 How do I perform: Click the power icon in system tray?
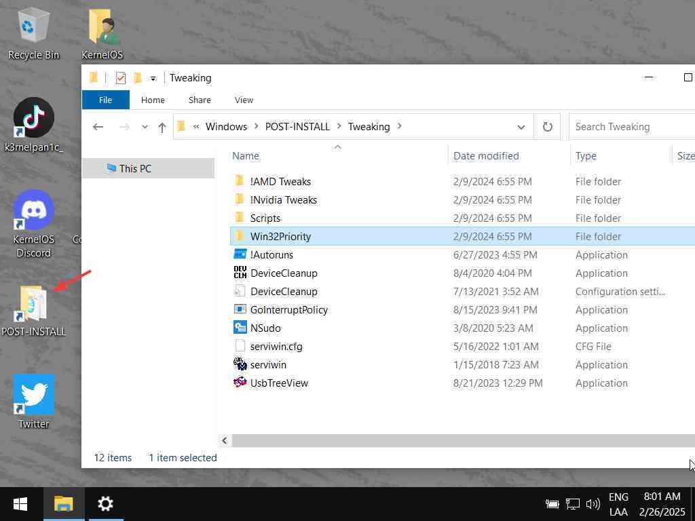coord(552,504)
